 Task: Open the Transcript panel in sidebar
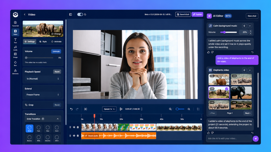point(15,23)
